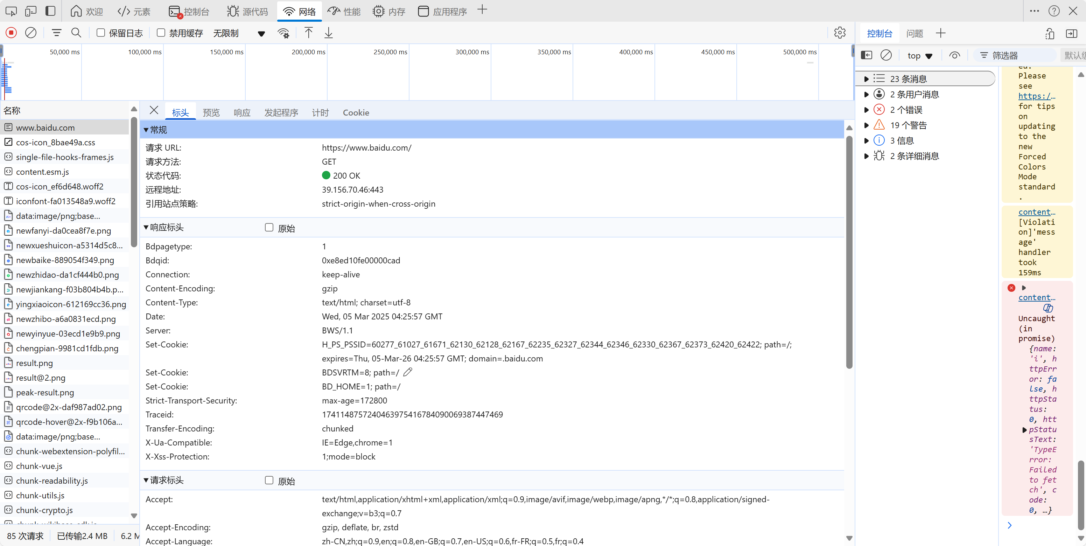Enable the 禁用缓存 checkbox
Screen dimensions: 1086x546
click(x=161, y=33)
